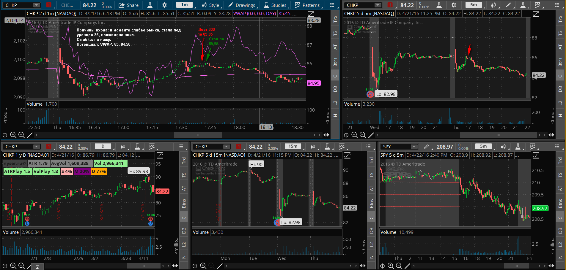Open list menu icon in top-left chart

[332, 5]
